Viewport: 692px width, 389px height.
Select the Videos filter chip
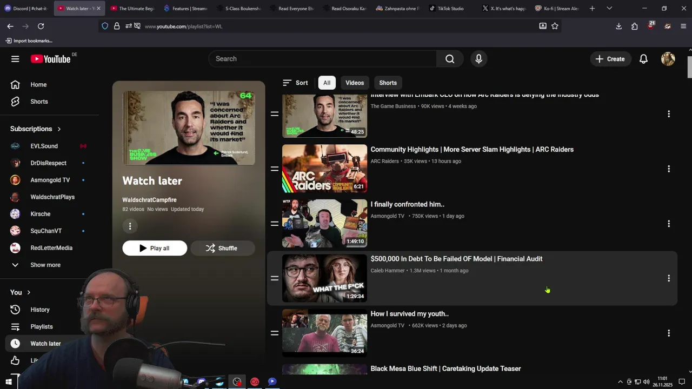(355, 83)
